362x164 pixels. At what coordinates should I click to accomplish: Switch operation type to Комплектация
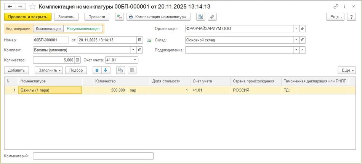[x=48, y=28]
